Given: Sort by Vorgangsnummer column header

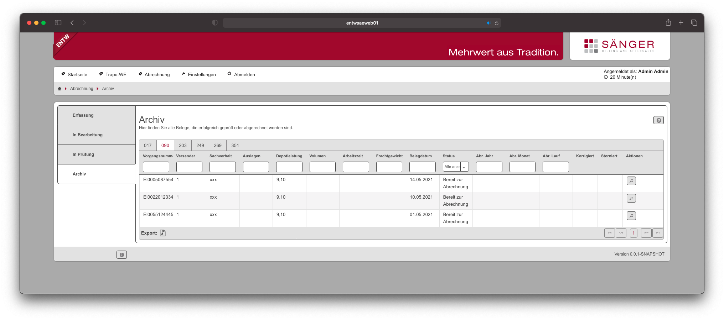Looking at the screenshot, I should coord(157,156).
